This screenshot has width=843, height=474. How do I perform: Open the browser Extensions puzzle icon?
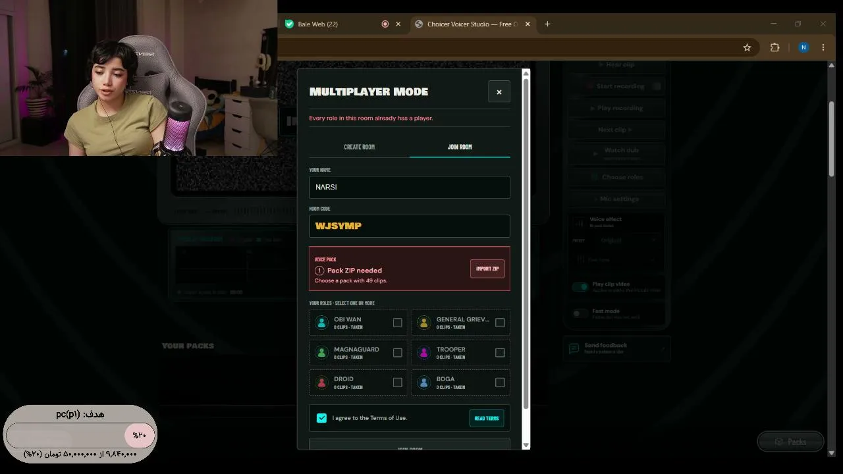tap(775, 47)
